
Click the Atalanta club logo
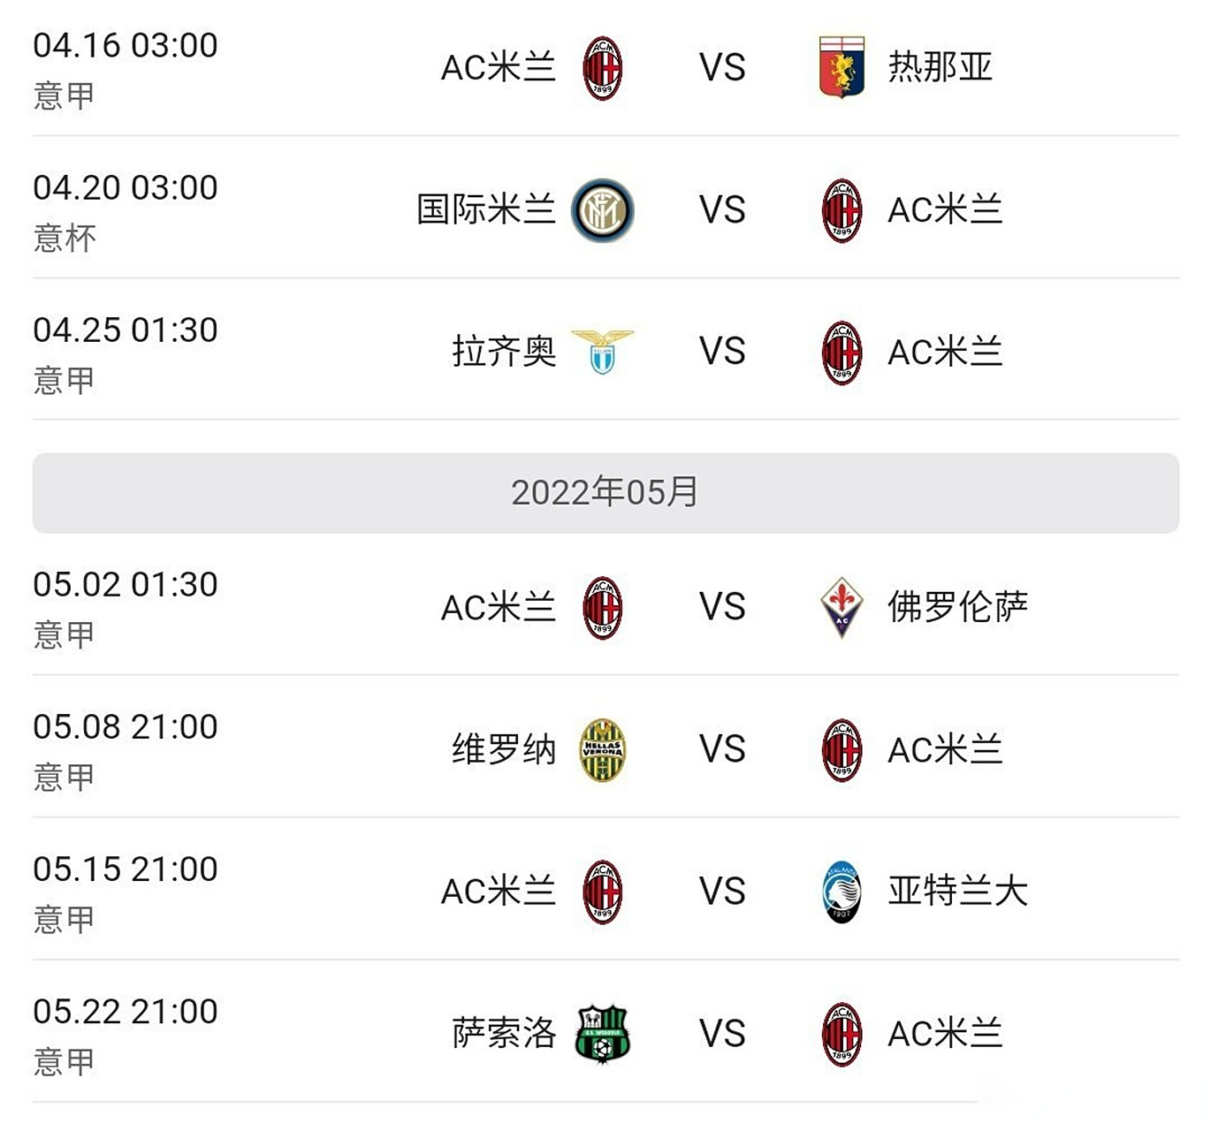coord(841,892)
